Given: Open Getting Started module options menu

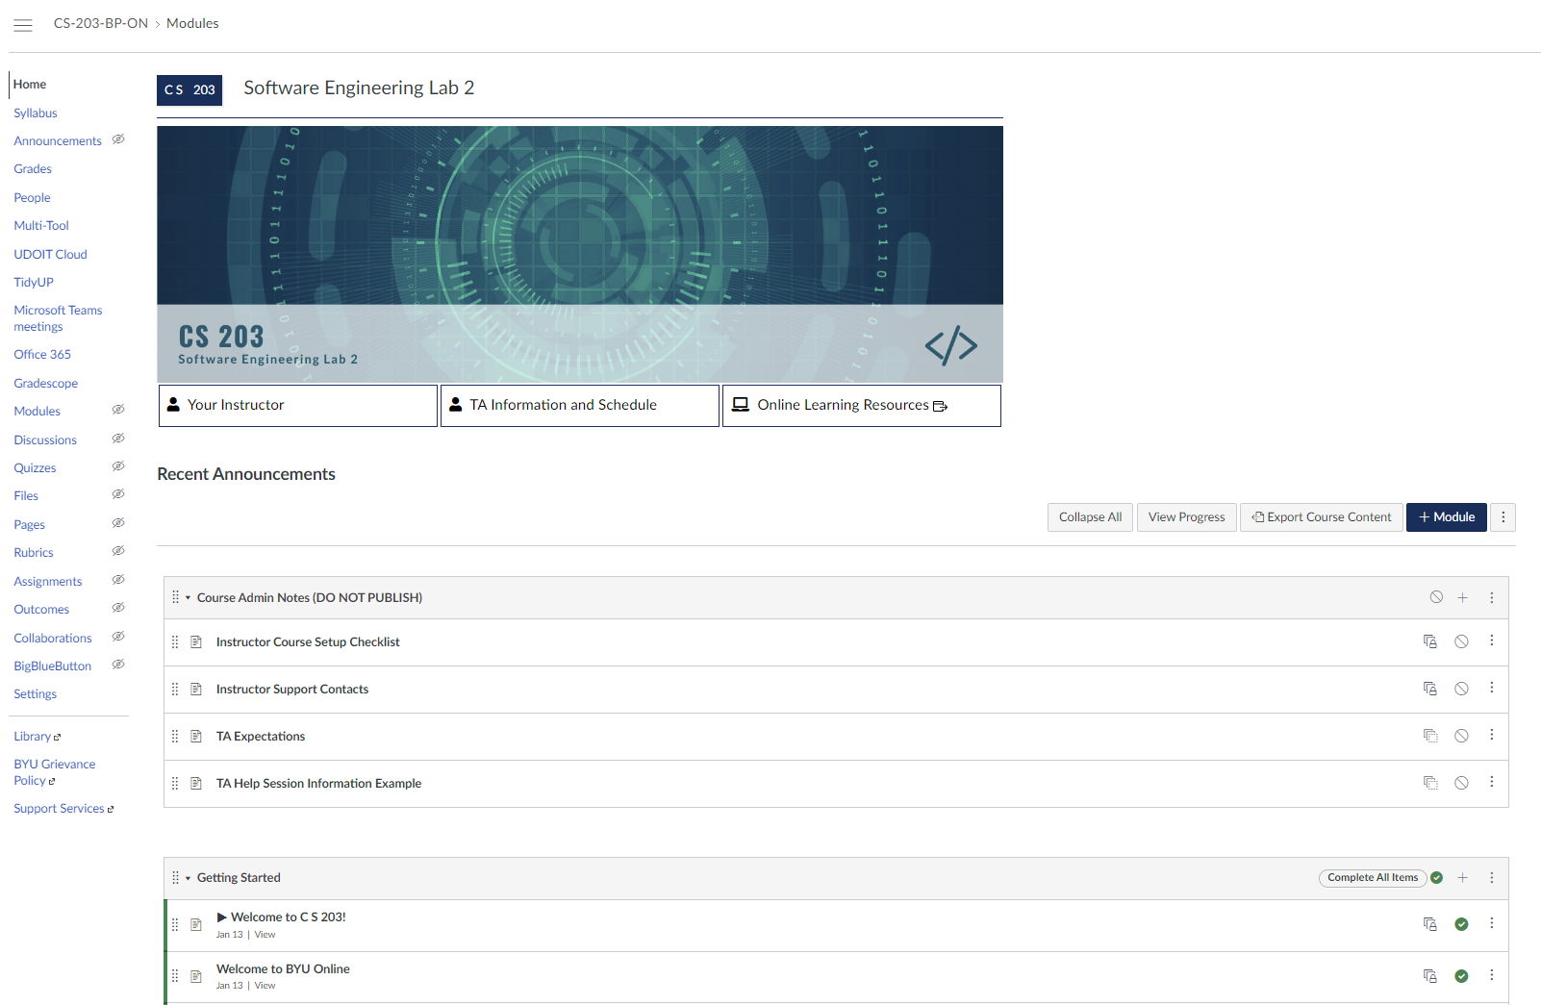Looking at the screenshot, I should pos(1491,878).
